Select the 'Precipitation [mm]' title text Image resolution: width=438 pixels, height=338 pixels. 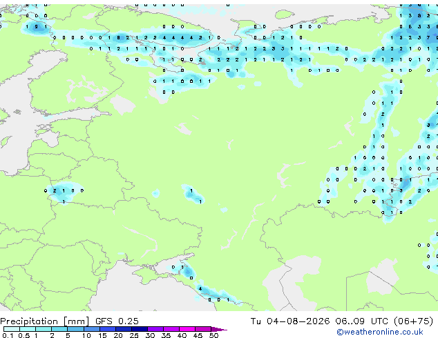point(45,321)
